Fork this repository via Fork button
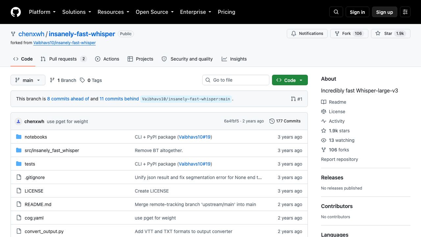The height and width of the screenshot is (237, 421). [x=349, y=34]
